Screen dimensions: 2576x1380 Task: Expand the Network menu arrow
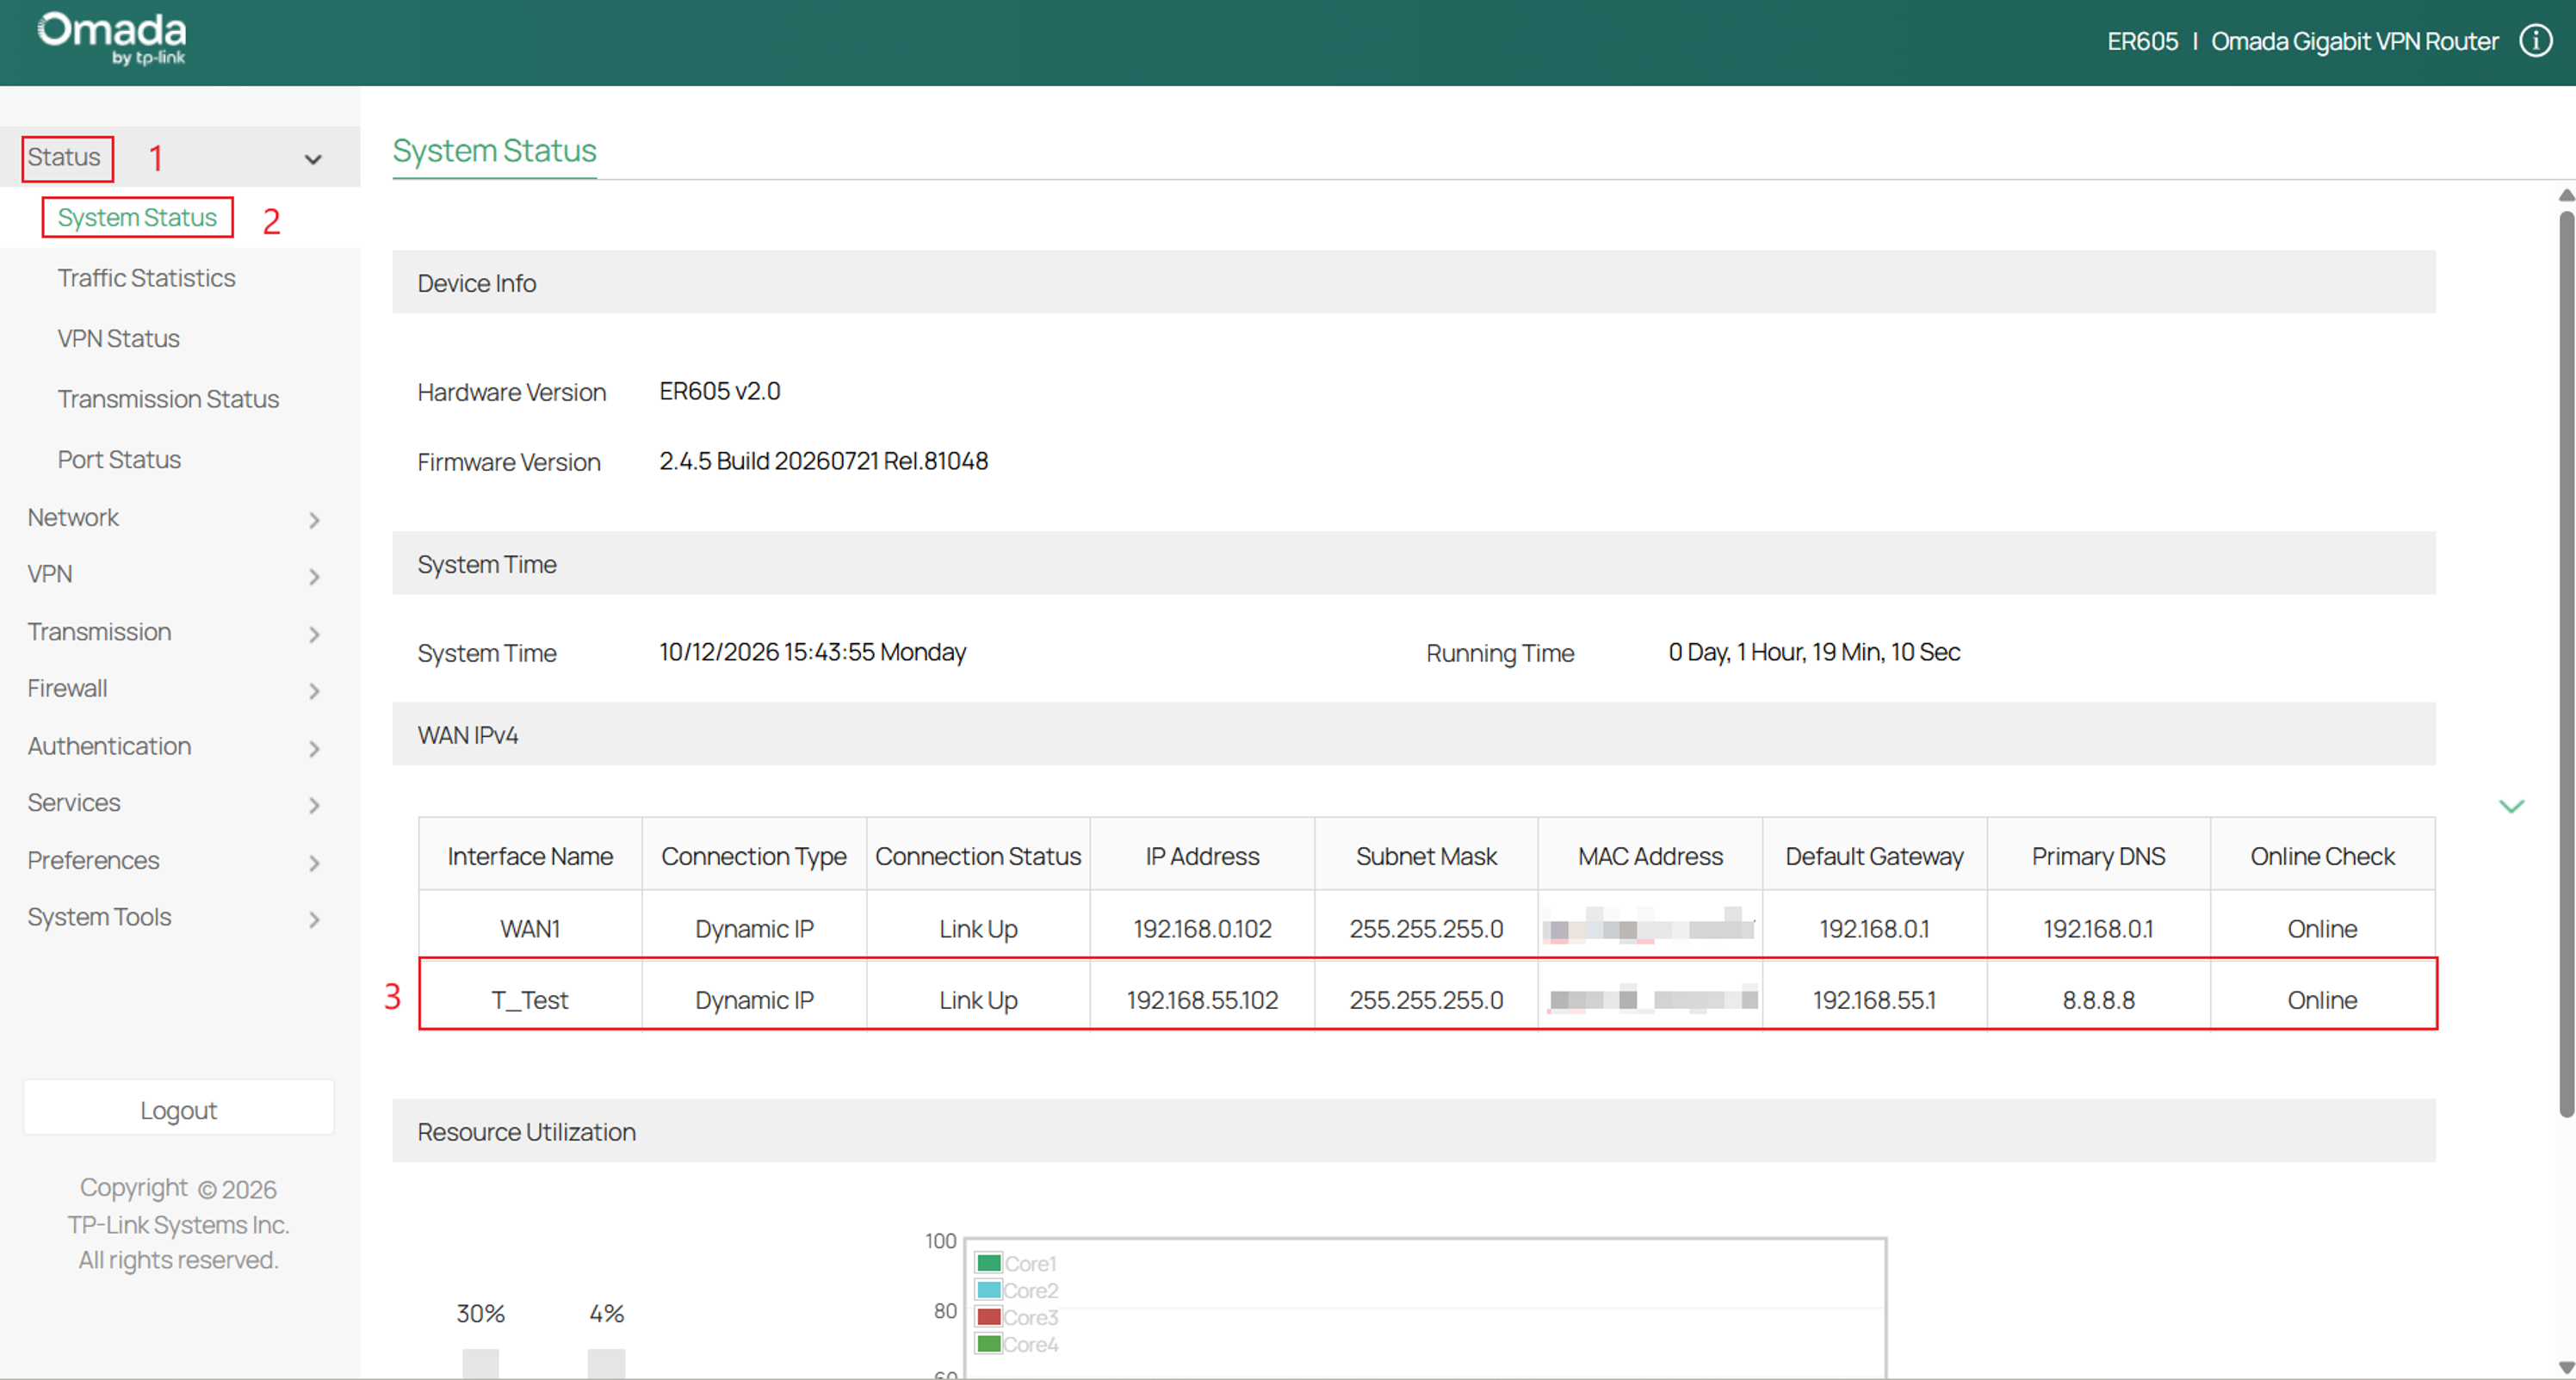pos(314,520)
